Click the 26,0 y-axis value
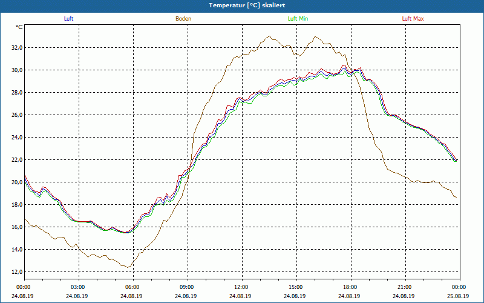Viewport: 484px width, 303px height. 18,115
